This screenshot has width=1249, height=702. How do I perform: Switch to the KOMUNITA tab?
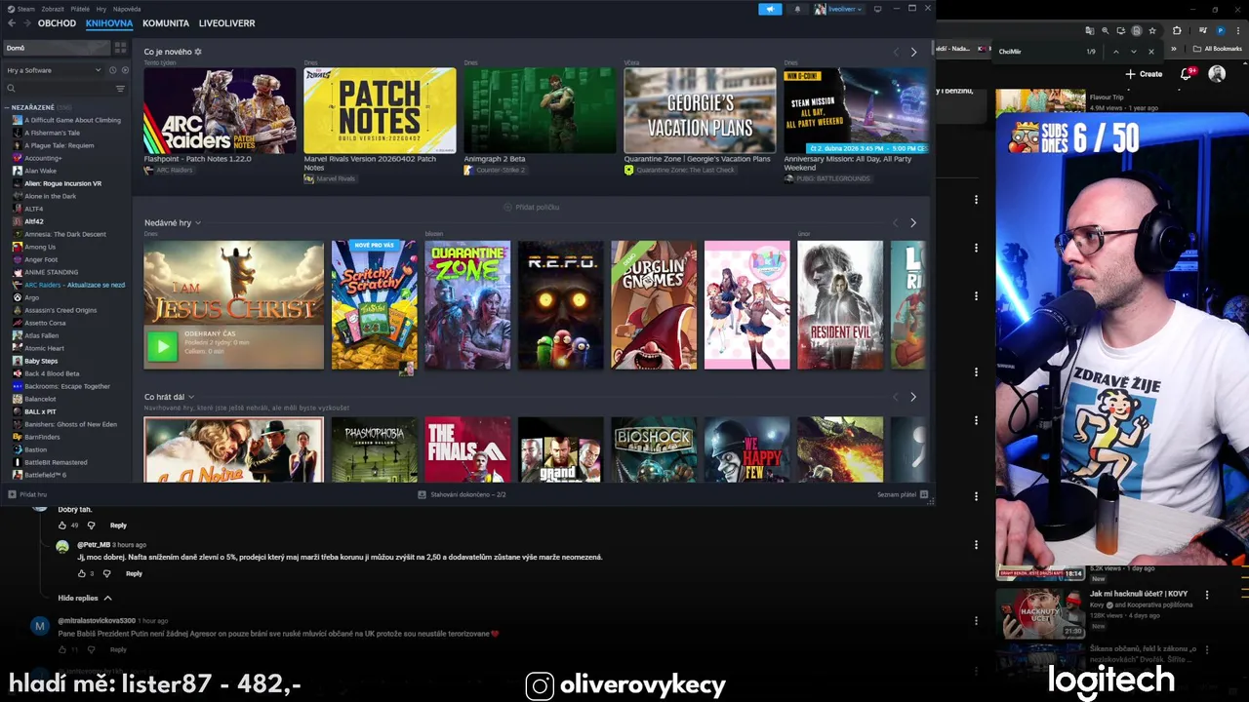(x=166, y=22)
